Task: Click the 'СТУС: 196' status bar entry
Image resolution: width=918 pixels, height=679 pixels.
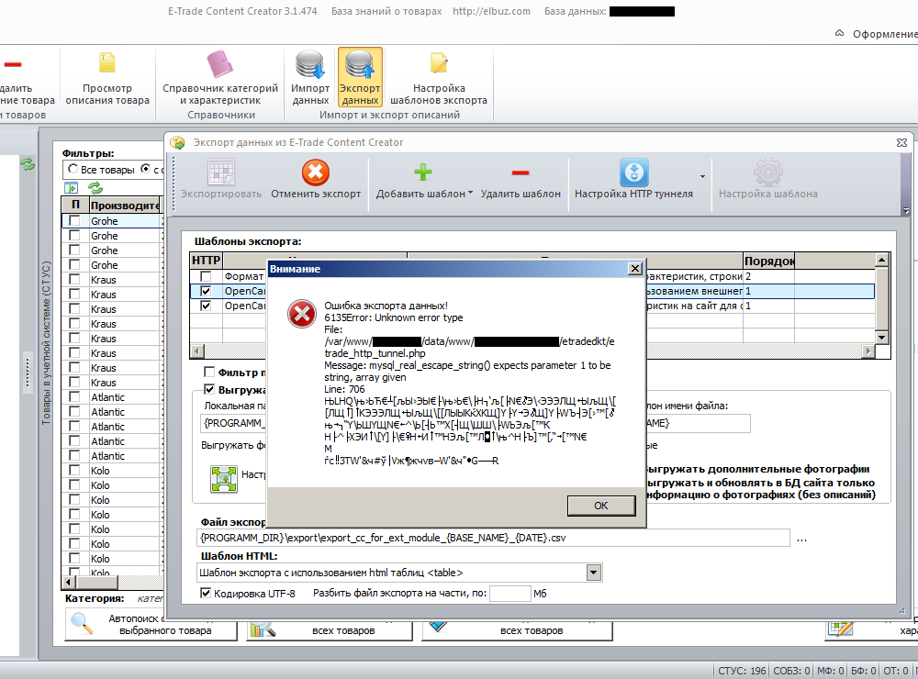Action: (742, 671)
